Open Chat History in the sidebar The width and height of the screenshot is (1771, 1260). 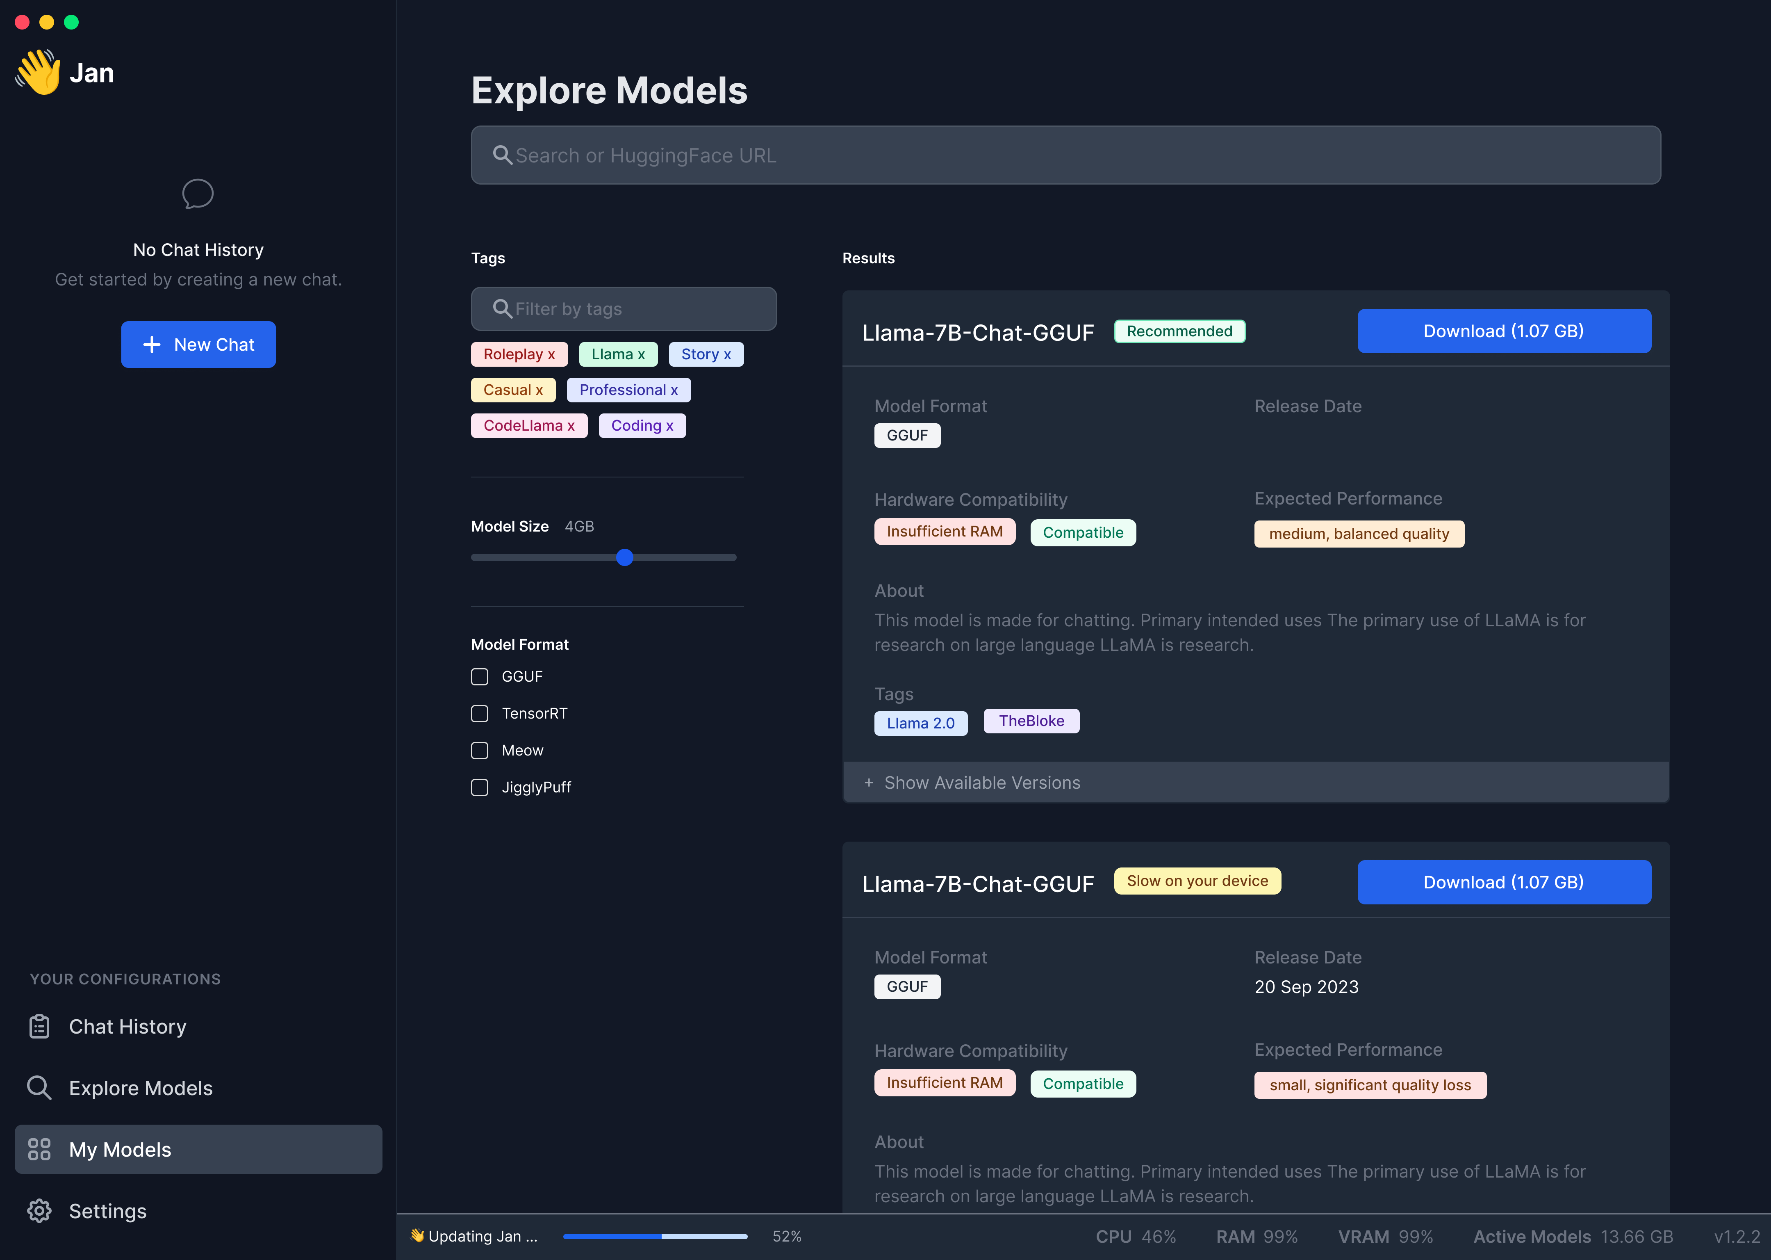tap(127, 1027)
